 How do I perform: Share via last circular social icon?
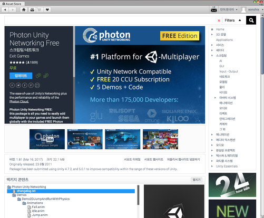(37, 85)
